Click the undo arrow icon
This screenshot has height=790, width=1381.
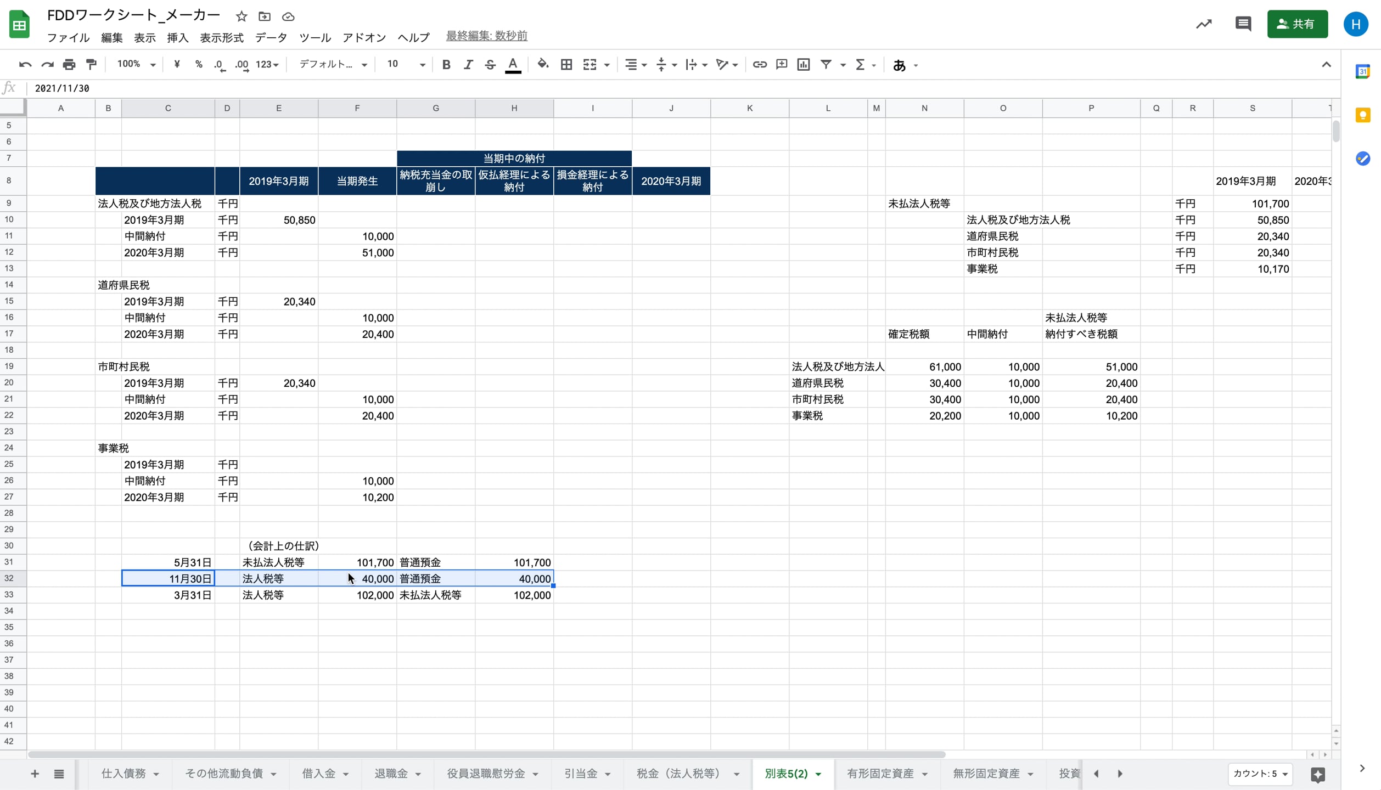(x=25, y=65)
